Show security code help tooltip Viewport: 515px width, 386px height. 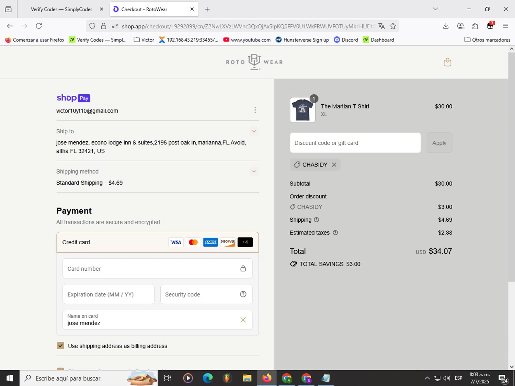(x=243, y=294)
